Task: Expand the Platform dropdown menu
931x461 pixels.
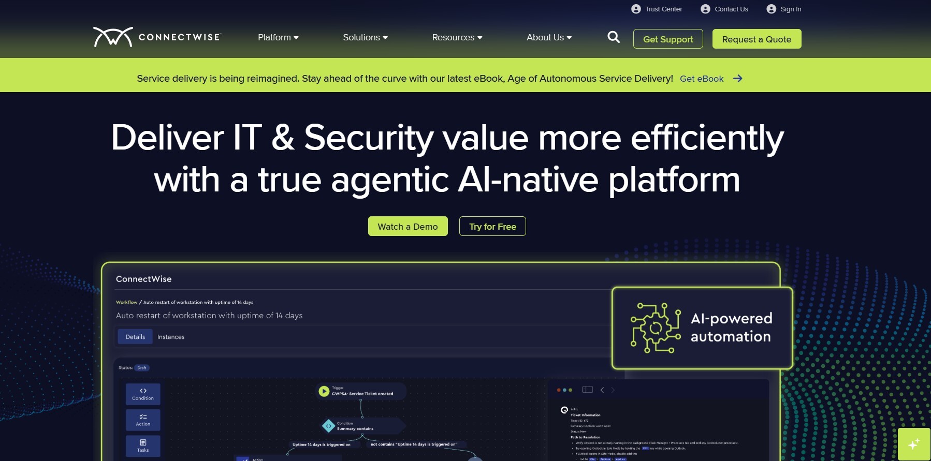Action: click(x=278, y=37)
